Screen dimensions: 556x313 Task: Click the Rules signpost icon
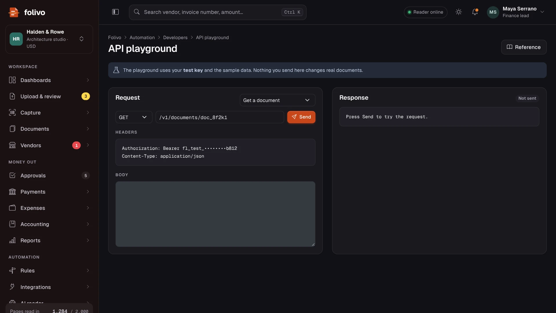click(12, 270)
